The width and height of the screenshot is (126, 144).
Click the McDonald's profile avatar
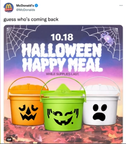pos(8,8)
